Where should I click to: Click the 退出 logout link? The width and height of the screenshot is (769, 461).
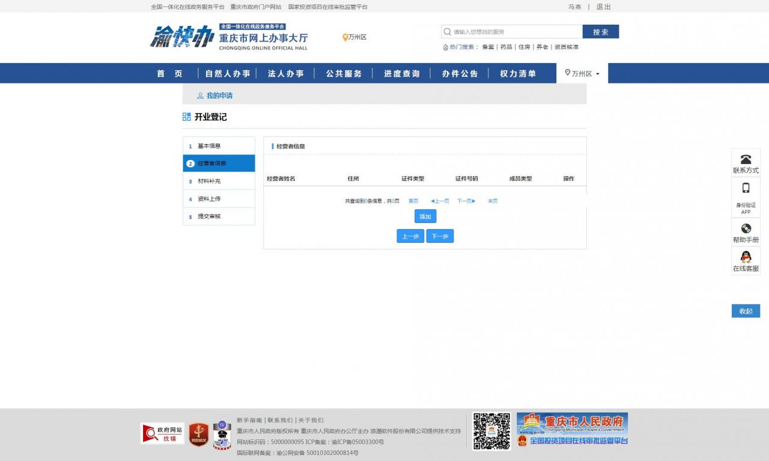click(603, 7)
